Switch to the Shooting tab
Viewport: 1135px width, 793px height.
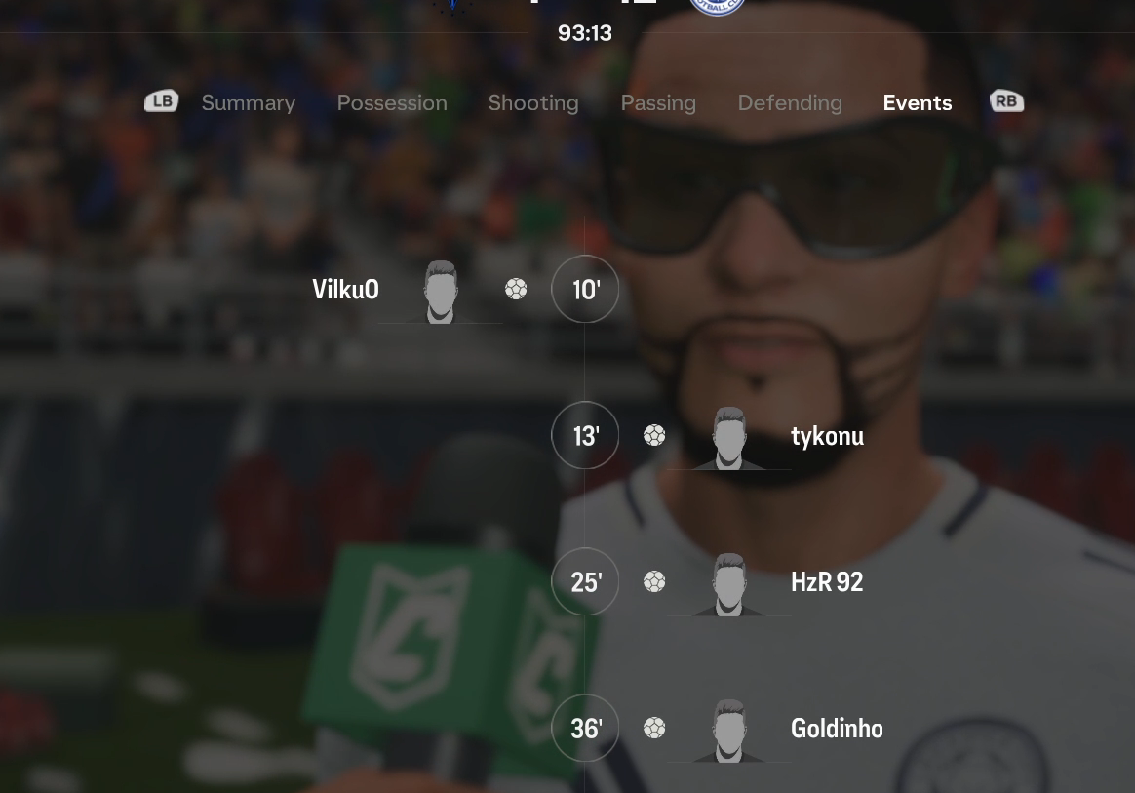pyautogui.click(x=533, y=102)
